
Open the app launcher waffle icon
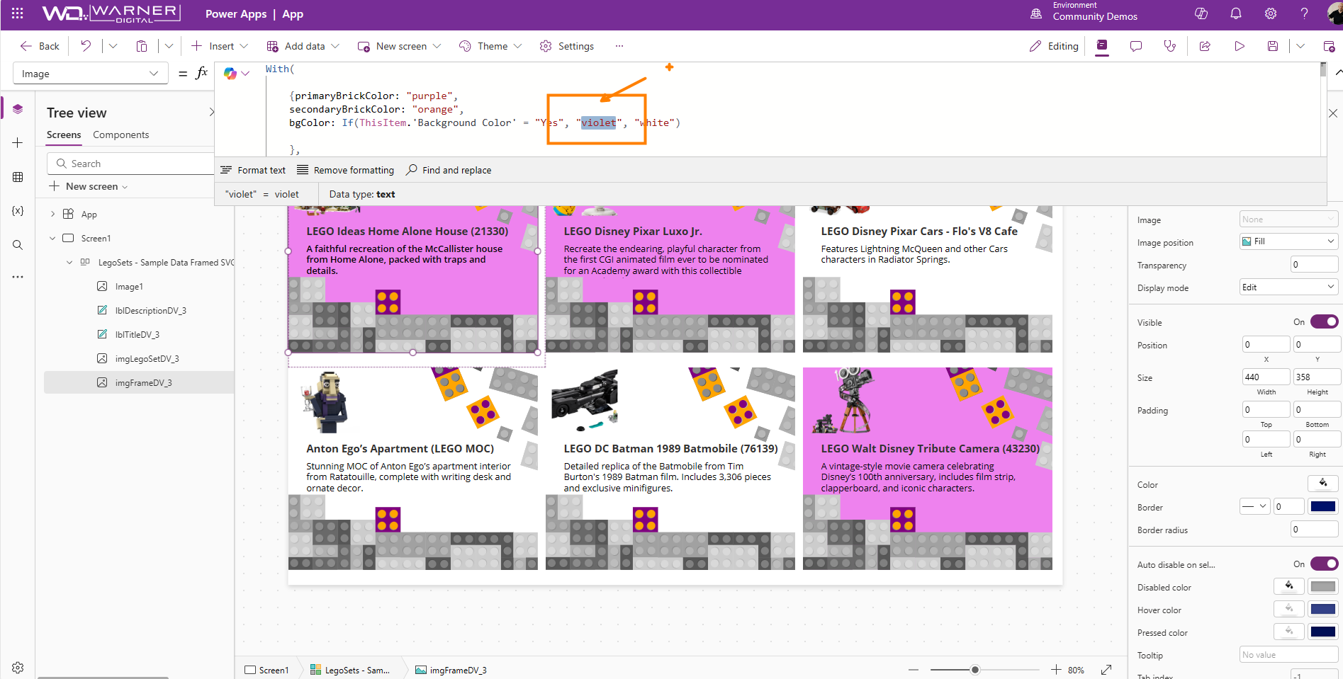click(x=17, y=13)
